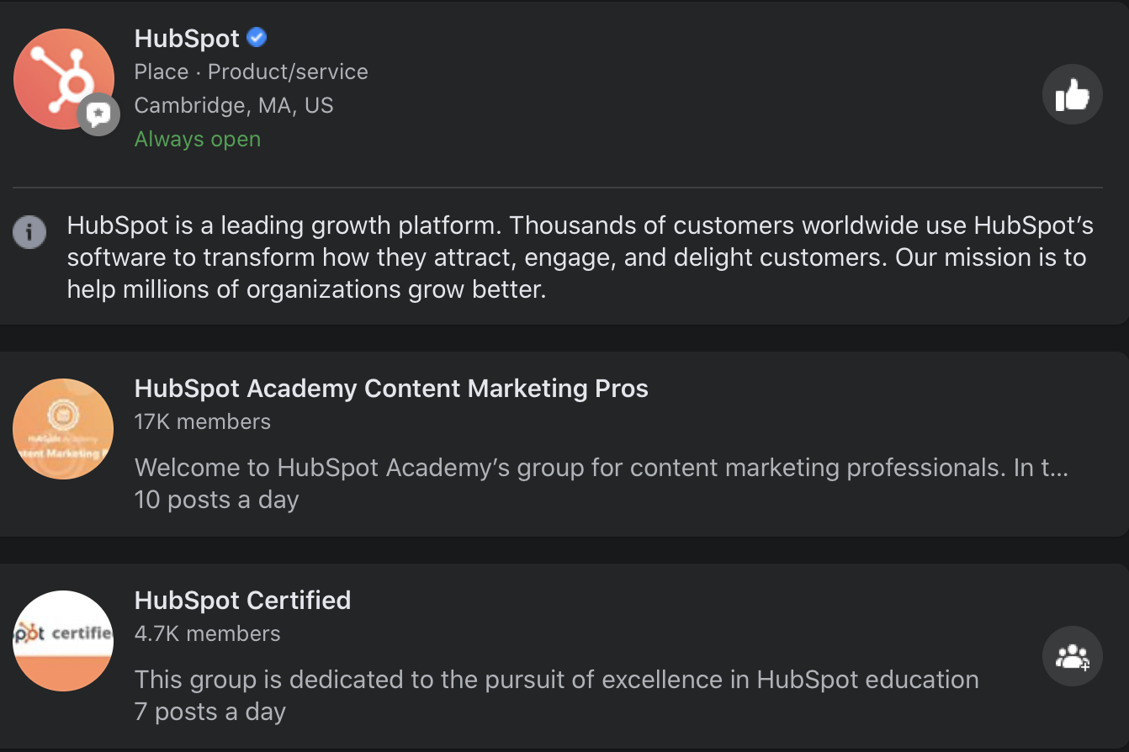1129x752 pixels.
Task: Like the HubSpot page with thumbs-up icon
Action: pos(1072,95)
